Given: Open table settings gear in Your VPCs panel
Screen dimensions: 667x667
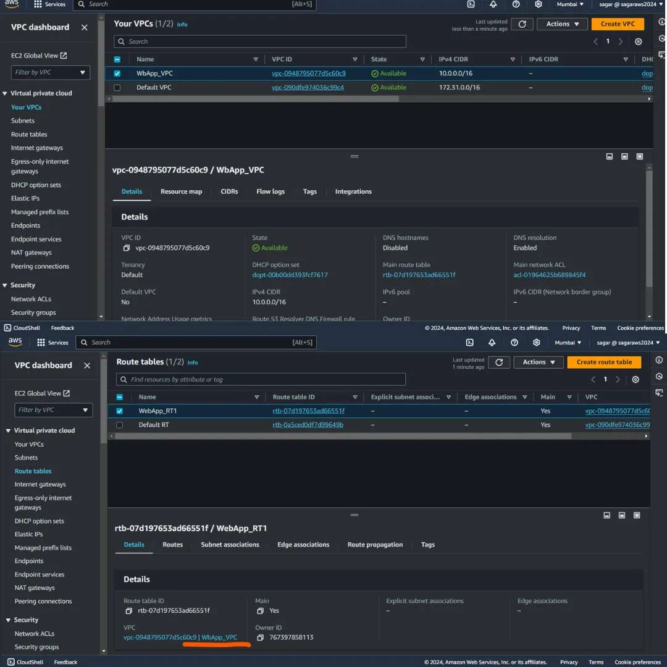Looking at the screenshot, I should (638, 41).
